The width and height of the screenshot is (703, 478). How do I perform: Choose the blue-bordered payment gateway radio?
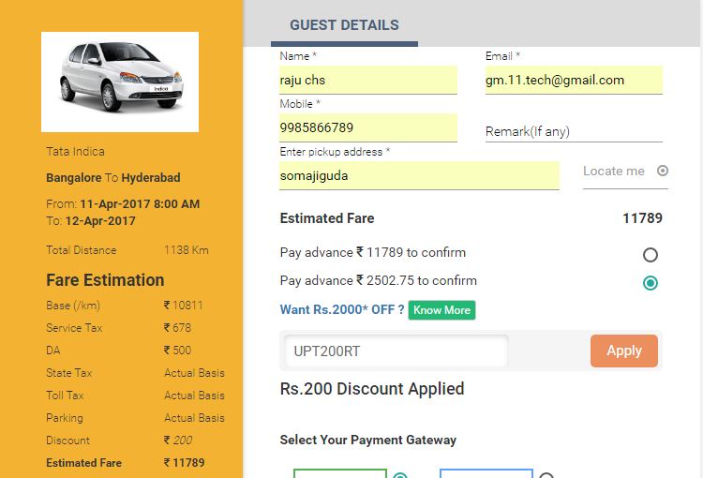click(546, 475)
